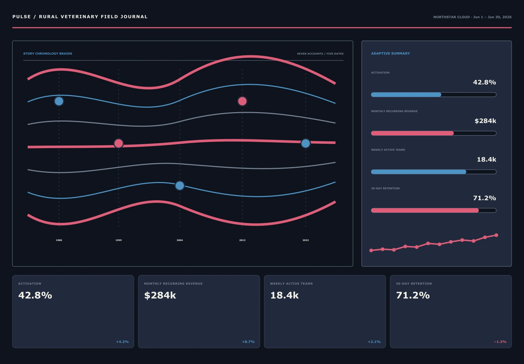Open the Activation 42.8% card

[73, 312]
